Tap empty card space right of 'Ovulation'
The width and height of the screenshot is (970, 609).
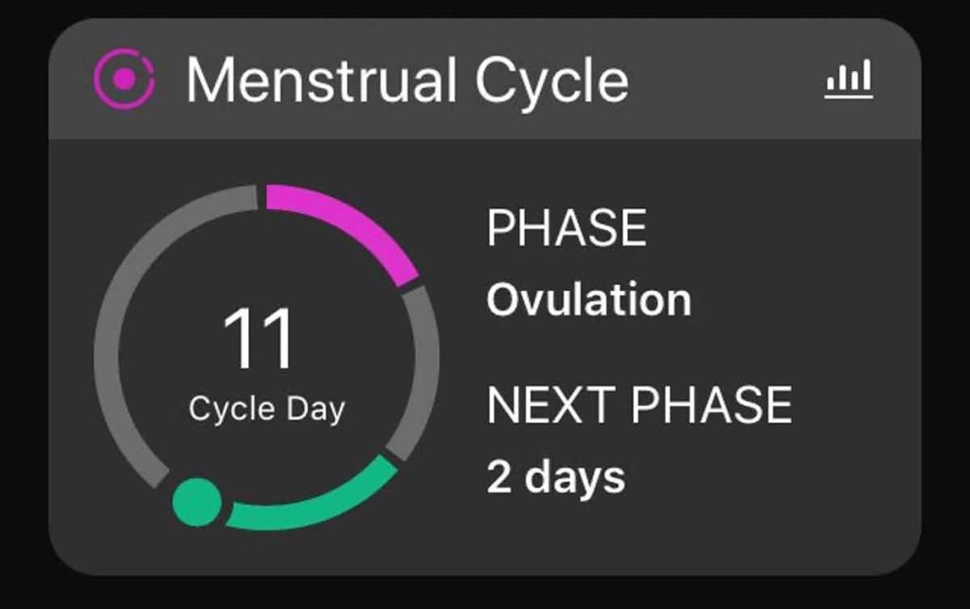[805, 300]
